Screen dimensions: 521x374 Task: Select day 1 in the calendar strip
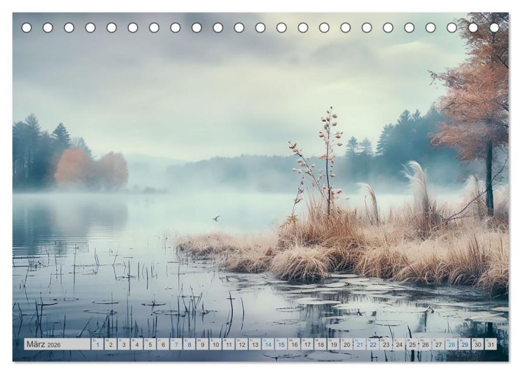[x=98, y=344]
